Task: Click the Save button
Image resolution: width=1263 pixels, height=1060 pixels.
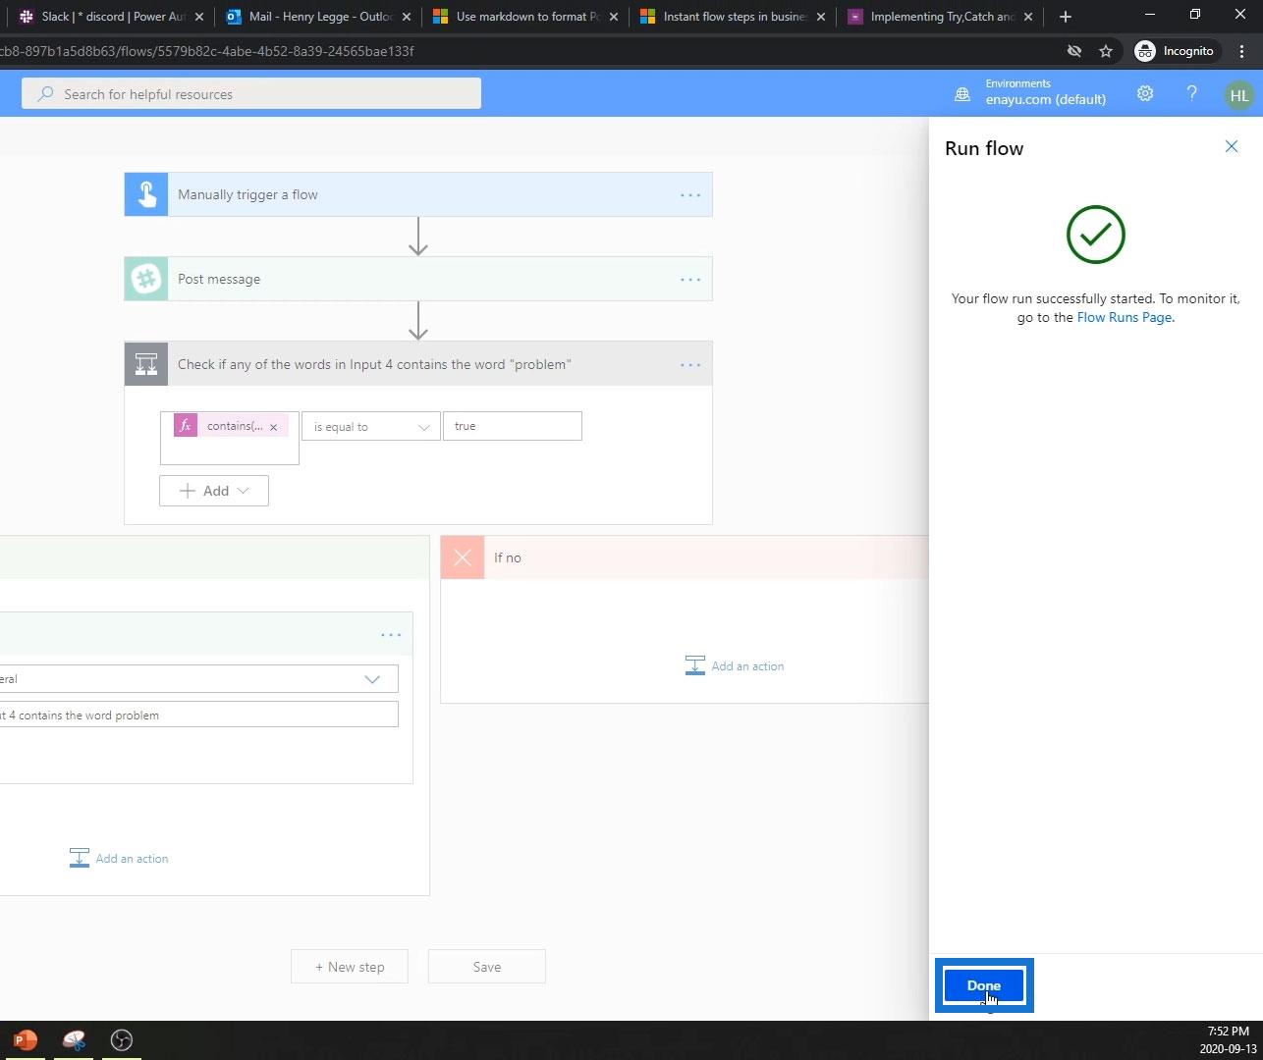Action: 487,967
